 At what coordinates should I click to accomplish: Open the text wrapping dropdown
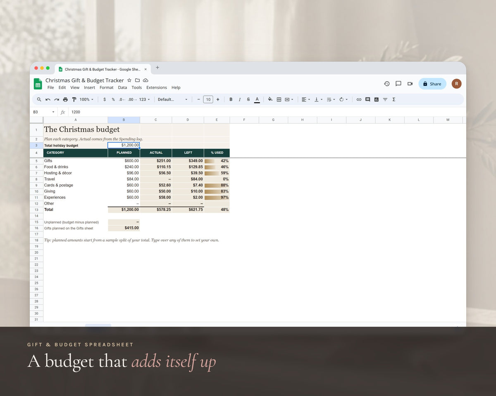coord(331,99)
